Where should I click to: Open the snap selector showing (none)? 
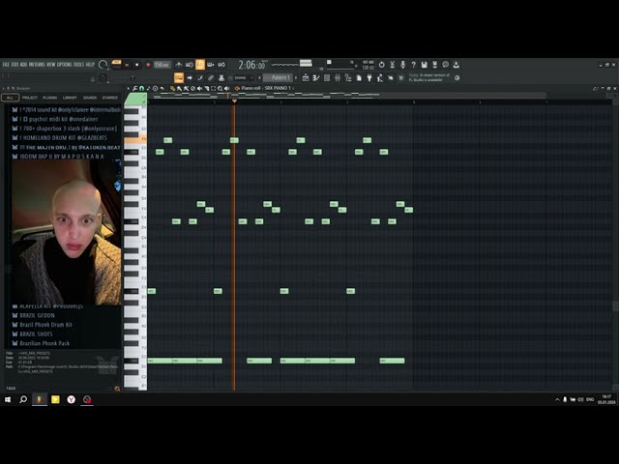(241, 77)
